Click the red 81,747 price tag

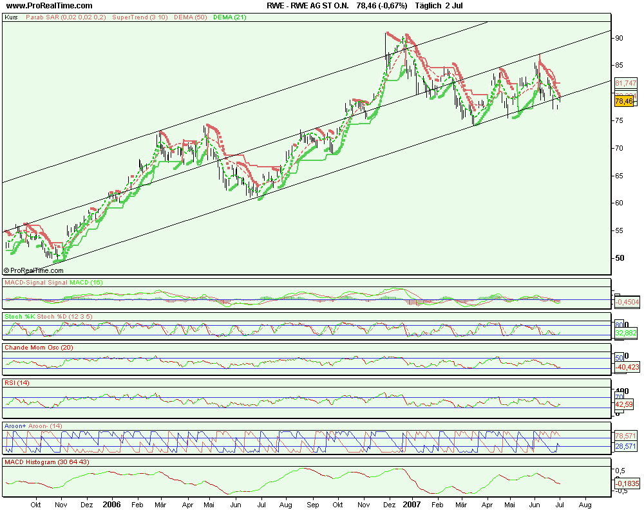625,83
